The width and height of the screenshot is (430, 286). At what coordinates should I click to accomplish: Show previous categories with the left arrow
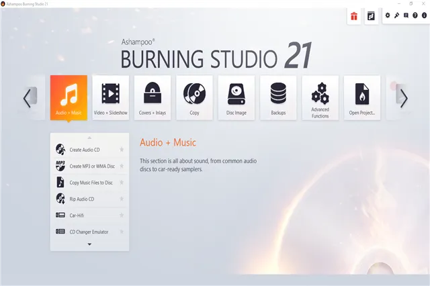tap(27, 98)
